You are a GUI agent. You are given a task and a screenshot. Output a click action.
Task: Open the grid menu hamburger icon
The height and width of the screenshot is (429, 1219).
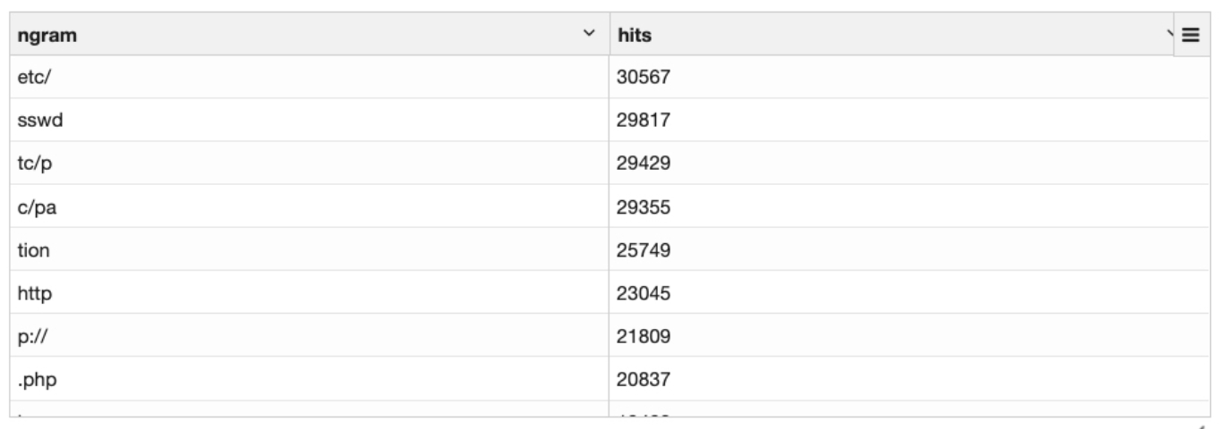point(1190,34)
